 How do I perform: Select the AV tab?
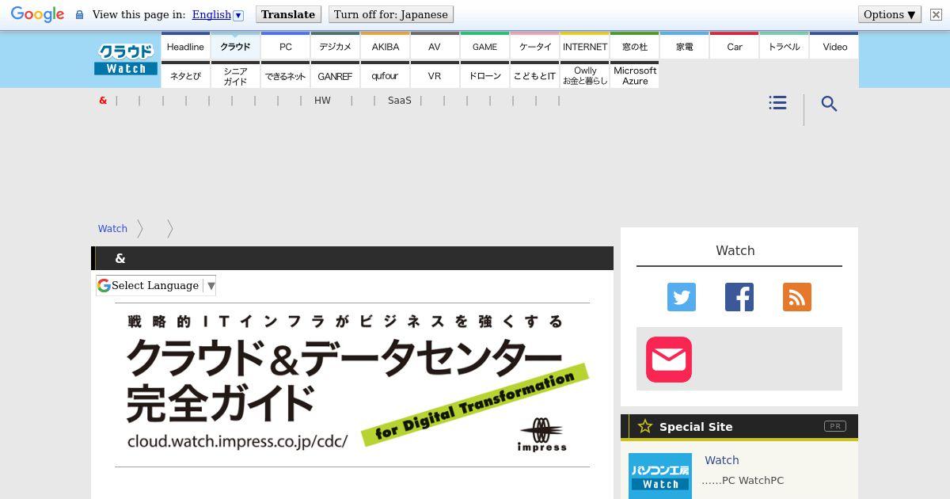[x=435, y=46]
